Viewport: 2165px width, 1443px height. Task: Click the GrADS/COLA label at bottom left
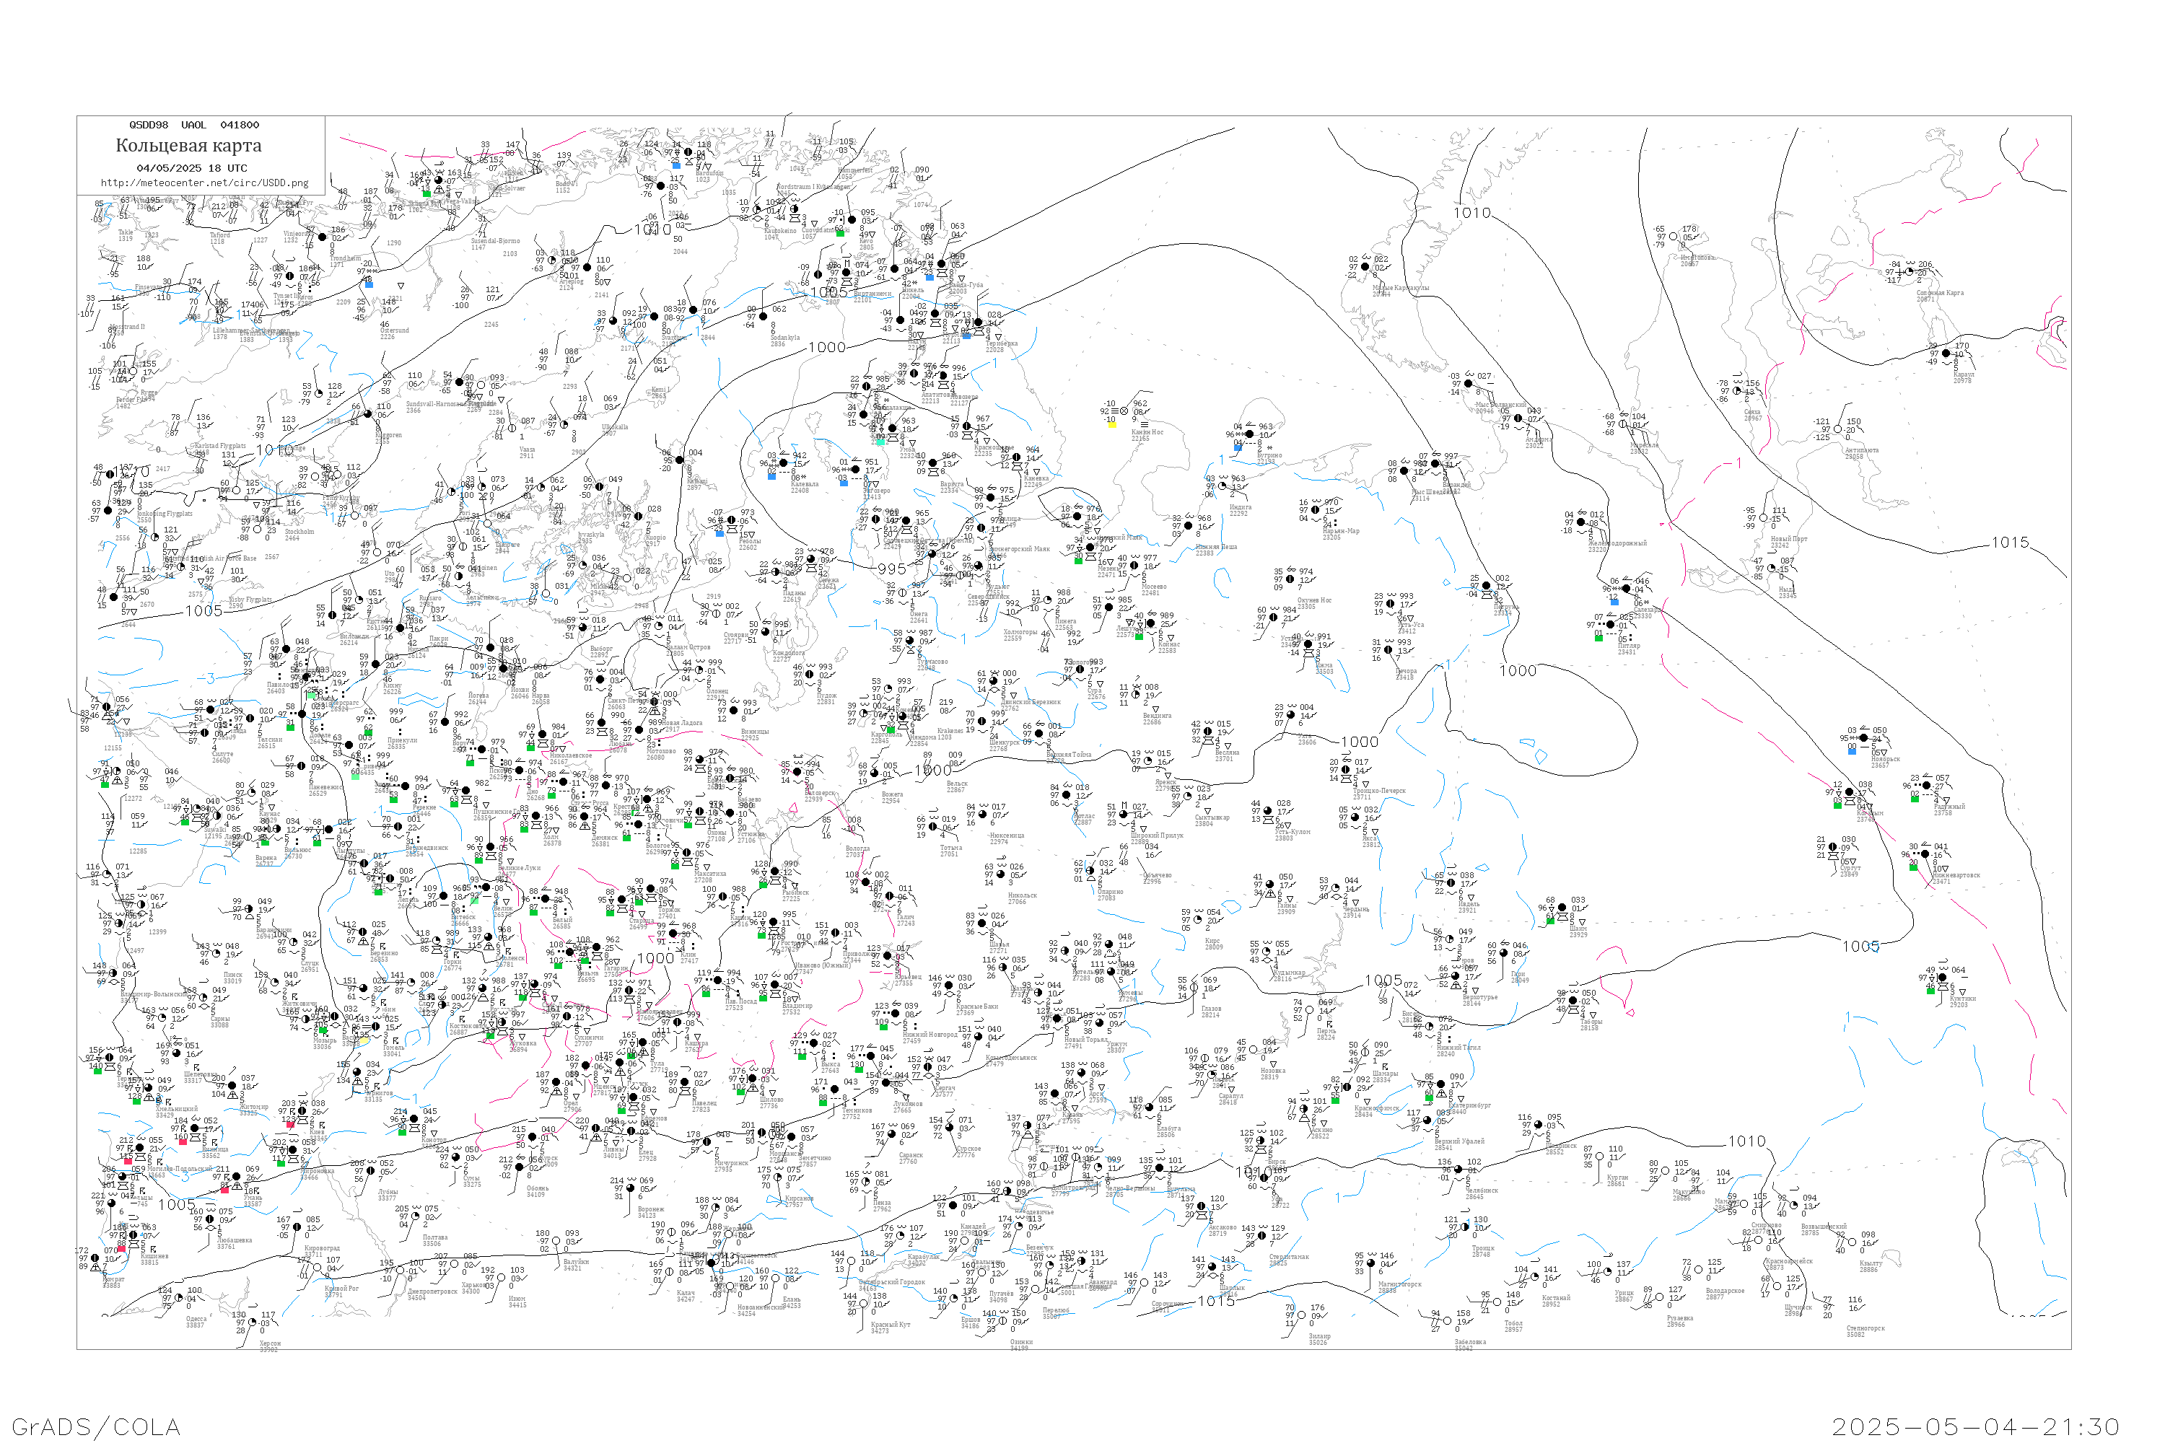click(x=96, y=1426)
